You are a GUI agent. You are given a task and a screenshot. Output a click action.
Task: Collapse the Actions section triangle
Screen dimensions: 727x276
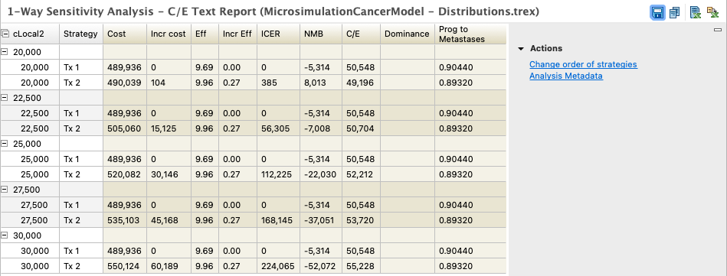[x=521, y=49]
